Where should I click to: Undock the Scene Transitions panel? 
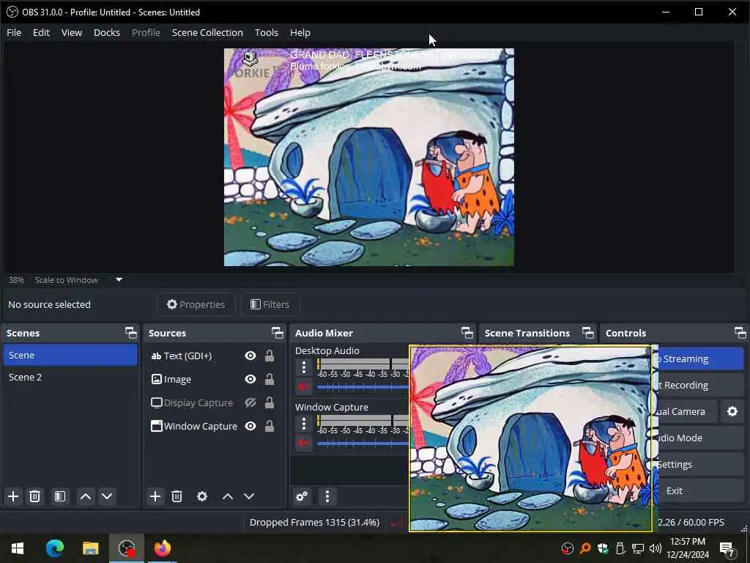coord(588,333)
